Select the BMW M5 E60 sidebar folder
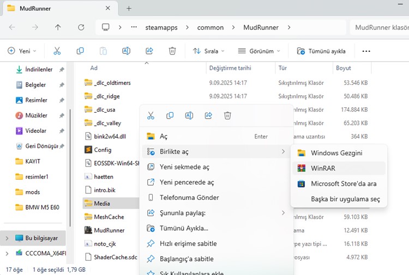This screenshot has width=409, height=275. [x=37, y=207]
